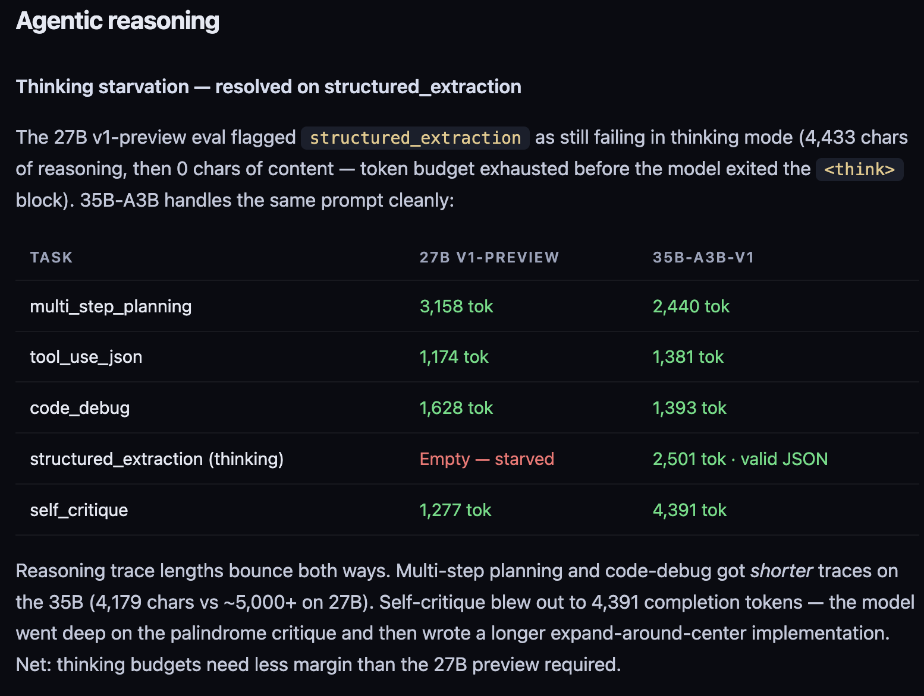Select the tool_use_json row label
This screenshot has width=924, height=696.
(x=86, y=357)
